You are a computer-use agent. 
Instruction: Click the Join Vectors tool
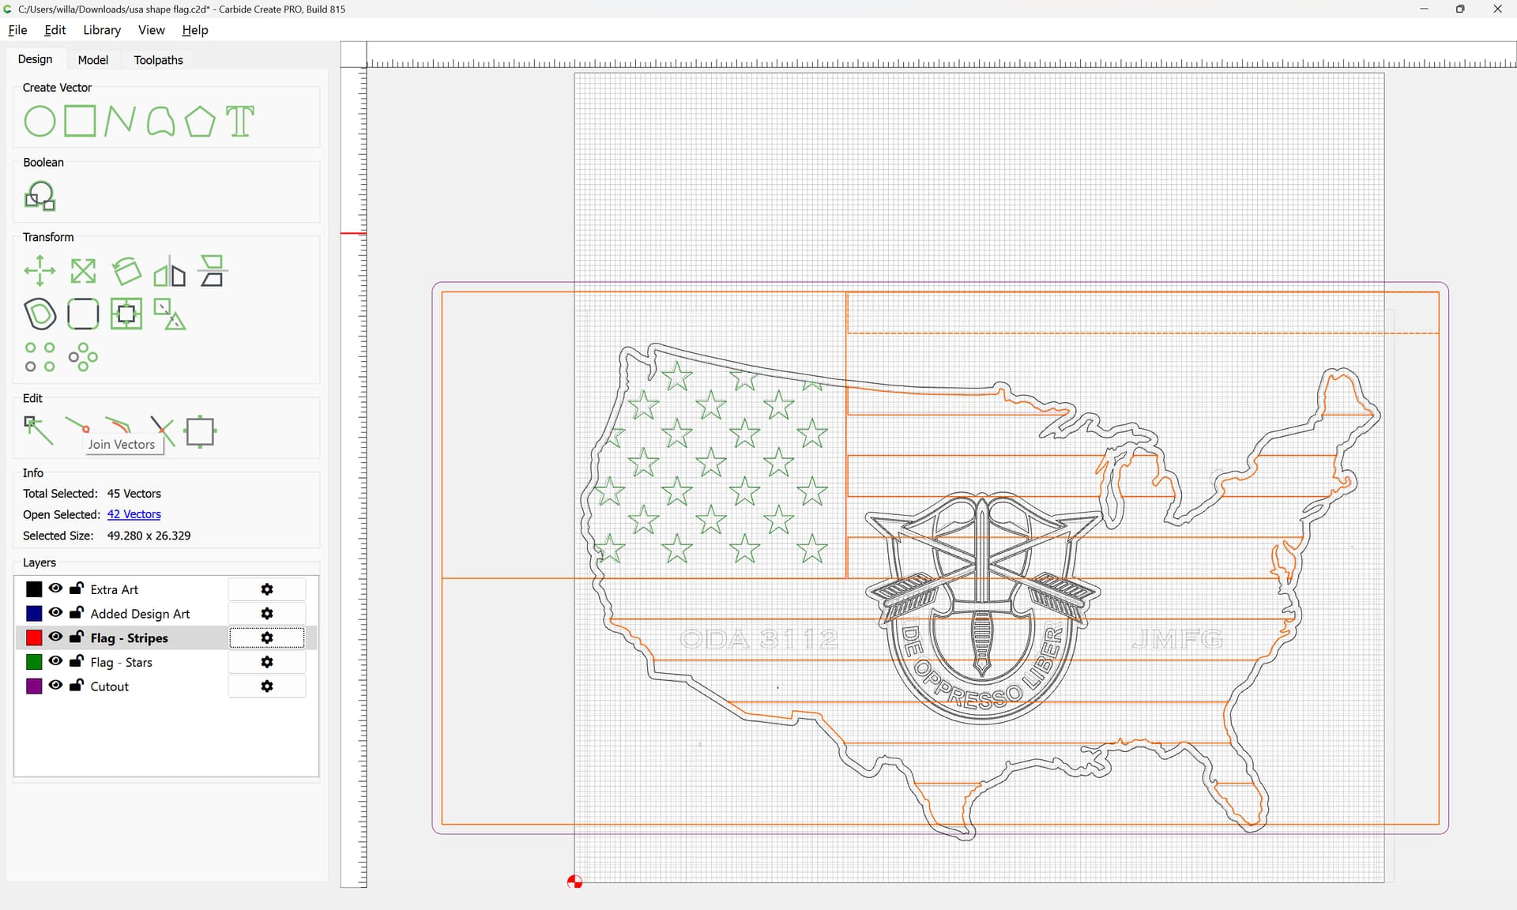point(78,426)
